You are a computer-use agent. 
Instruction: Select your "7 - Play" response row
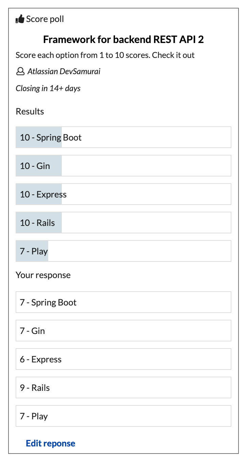coord(123,416)
